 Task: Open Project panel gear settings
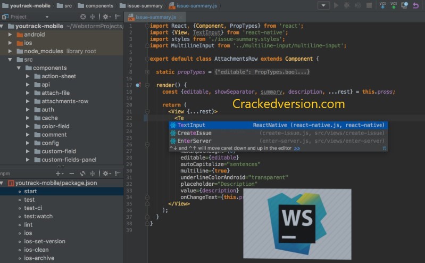pos(105,17)
